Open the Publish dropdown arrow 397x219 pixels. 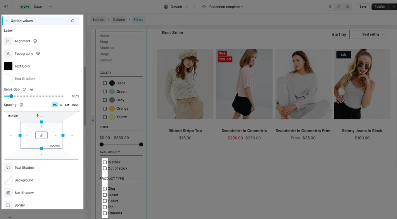393,7
